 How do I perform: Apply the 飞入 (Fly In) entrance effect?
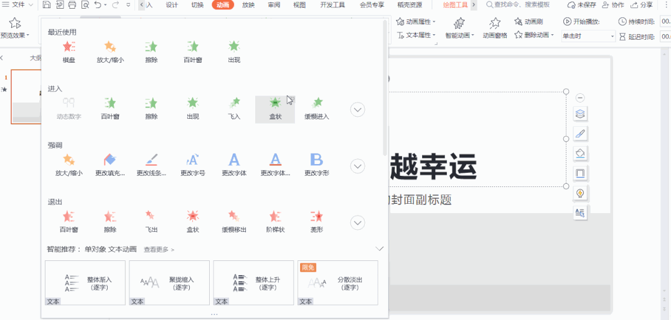pyautogui.click(x=235, y=108)
